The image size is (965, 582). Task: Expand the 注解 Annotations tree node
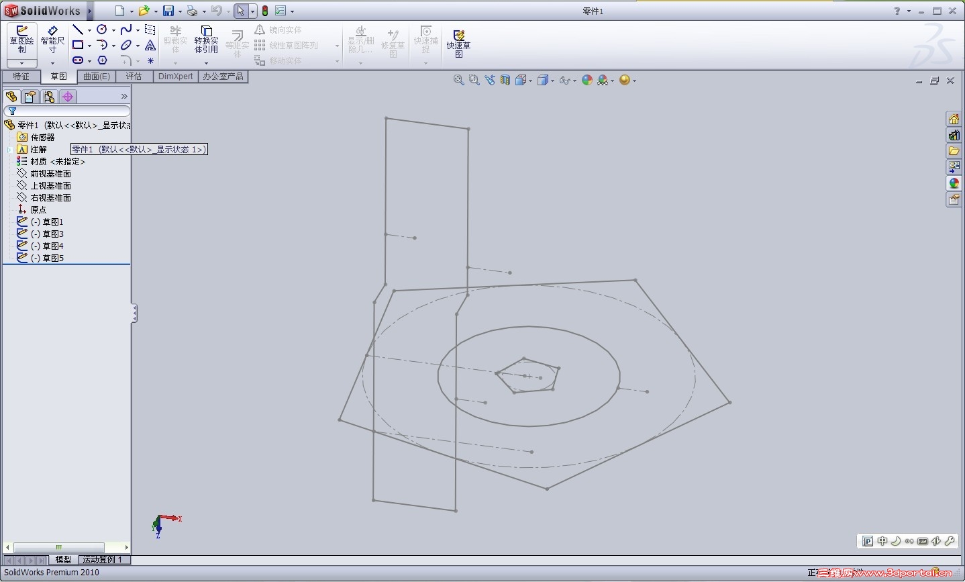(9, 150)
